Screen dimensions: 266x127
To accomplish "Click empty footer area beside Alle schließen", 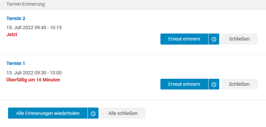I will click(203, 113).
